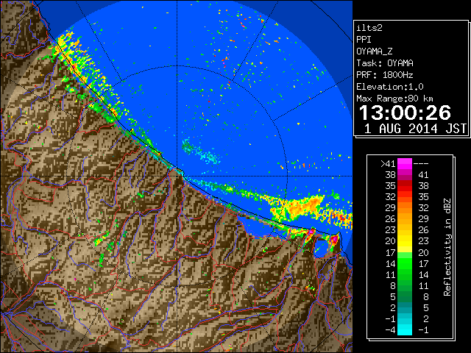Pick the yellow swatch in the reflectivity legend
This screenshot has height=353, width=471.
coord(405,241)
